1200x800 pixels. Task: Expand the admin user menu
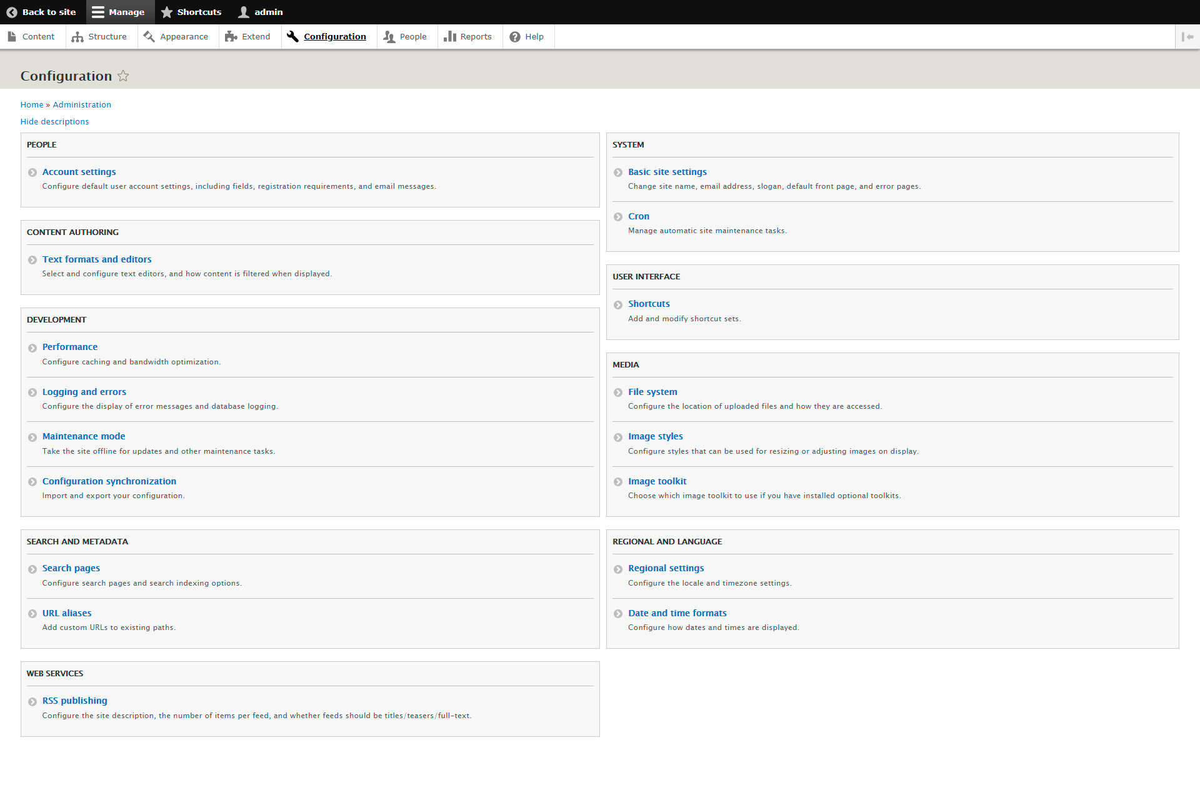261,12
